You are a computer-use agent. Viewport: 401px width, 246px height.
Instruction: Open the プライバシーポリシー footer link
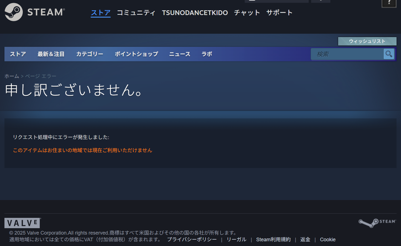(x=192, y=240)
